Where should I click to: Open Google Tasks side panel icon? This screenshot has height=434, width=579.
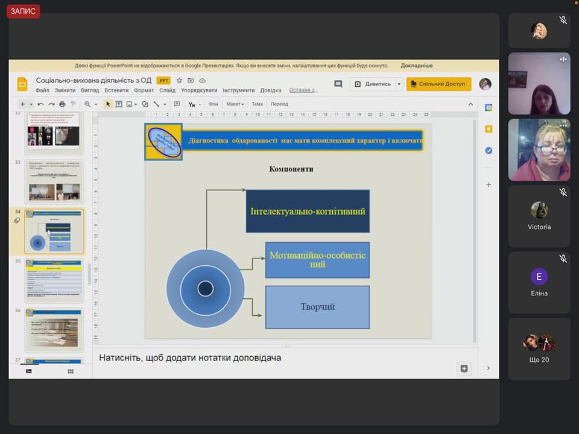pos(489,151)
